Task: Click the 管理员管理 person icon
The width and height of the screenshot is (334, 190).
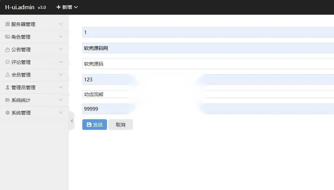Action: 8,87
